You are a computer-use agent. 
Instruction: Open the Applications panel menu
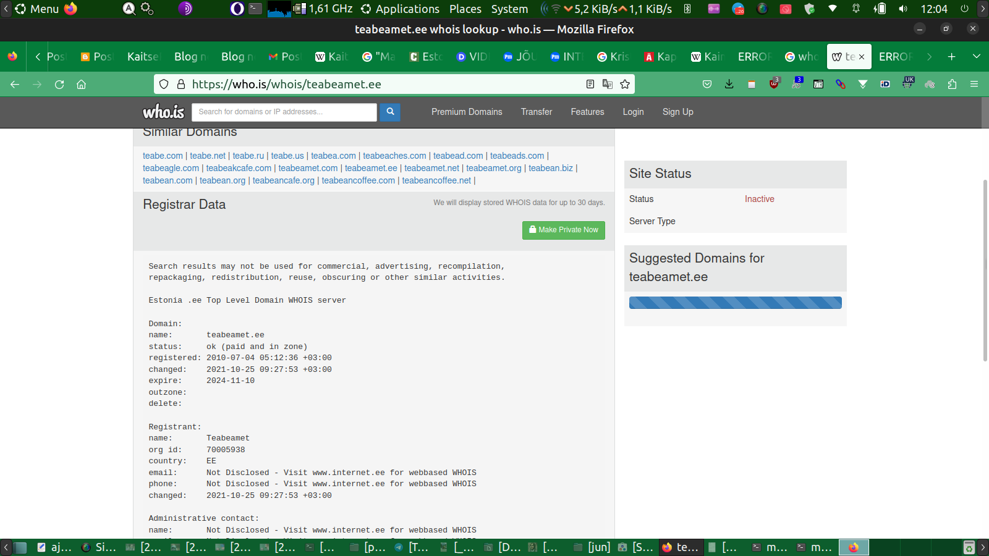(401, 9)
